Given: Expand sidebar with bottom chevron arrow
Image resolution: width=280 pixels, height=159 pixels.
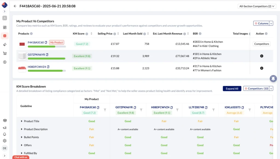Looking at the screenshot, I should (5, 156).
